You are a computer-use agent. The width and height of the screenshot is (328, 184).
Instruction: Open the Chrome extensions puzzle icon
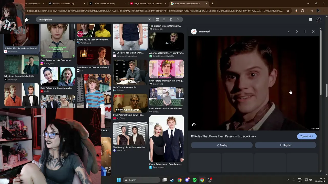(x=303, y=11)
